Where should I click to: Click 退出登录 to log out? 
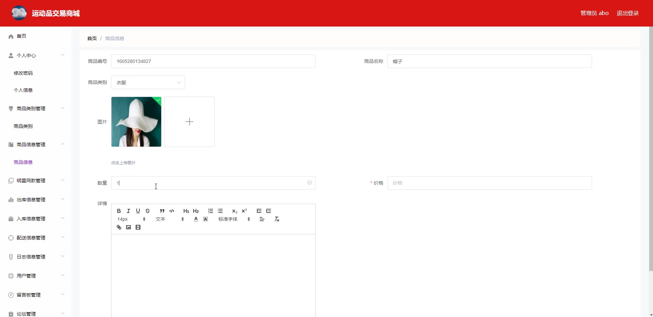point(627,13)
